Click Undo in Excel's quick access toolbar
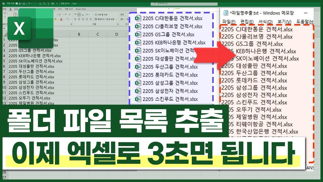Screen dimensions: 323x182 coord(29,4)
